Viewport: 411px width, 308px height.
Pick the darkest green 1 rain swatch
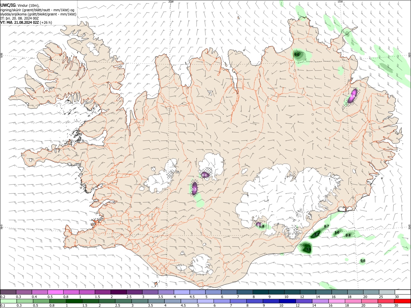point(74,301)
